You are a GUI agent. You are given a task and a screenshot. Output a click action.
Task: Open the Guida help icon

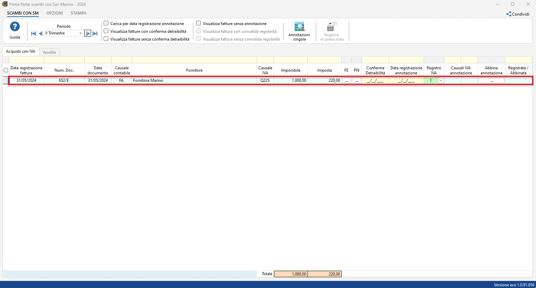[15, 27]
